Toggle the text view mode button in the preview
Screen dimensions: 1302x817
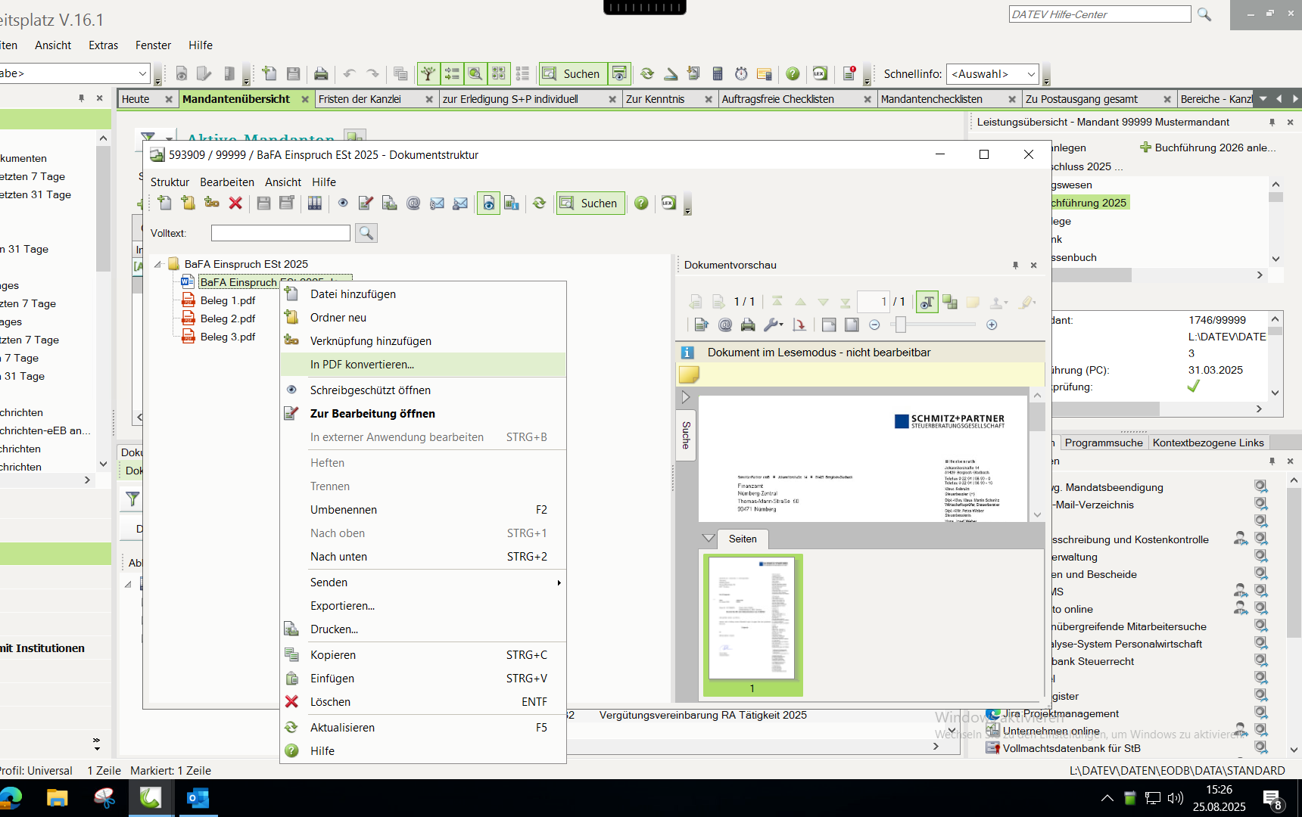coord(927,302)
